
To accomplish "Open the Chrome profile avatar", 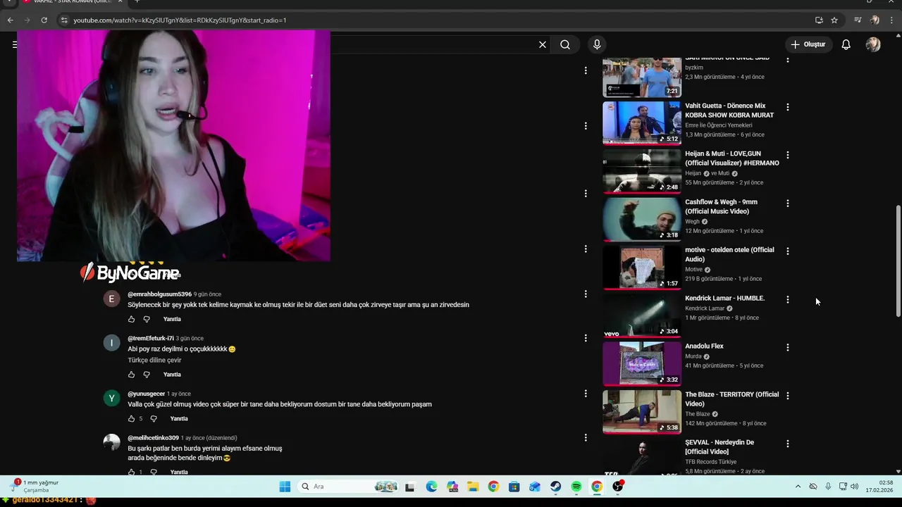I will tap(875, 20).
